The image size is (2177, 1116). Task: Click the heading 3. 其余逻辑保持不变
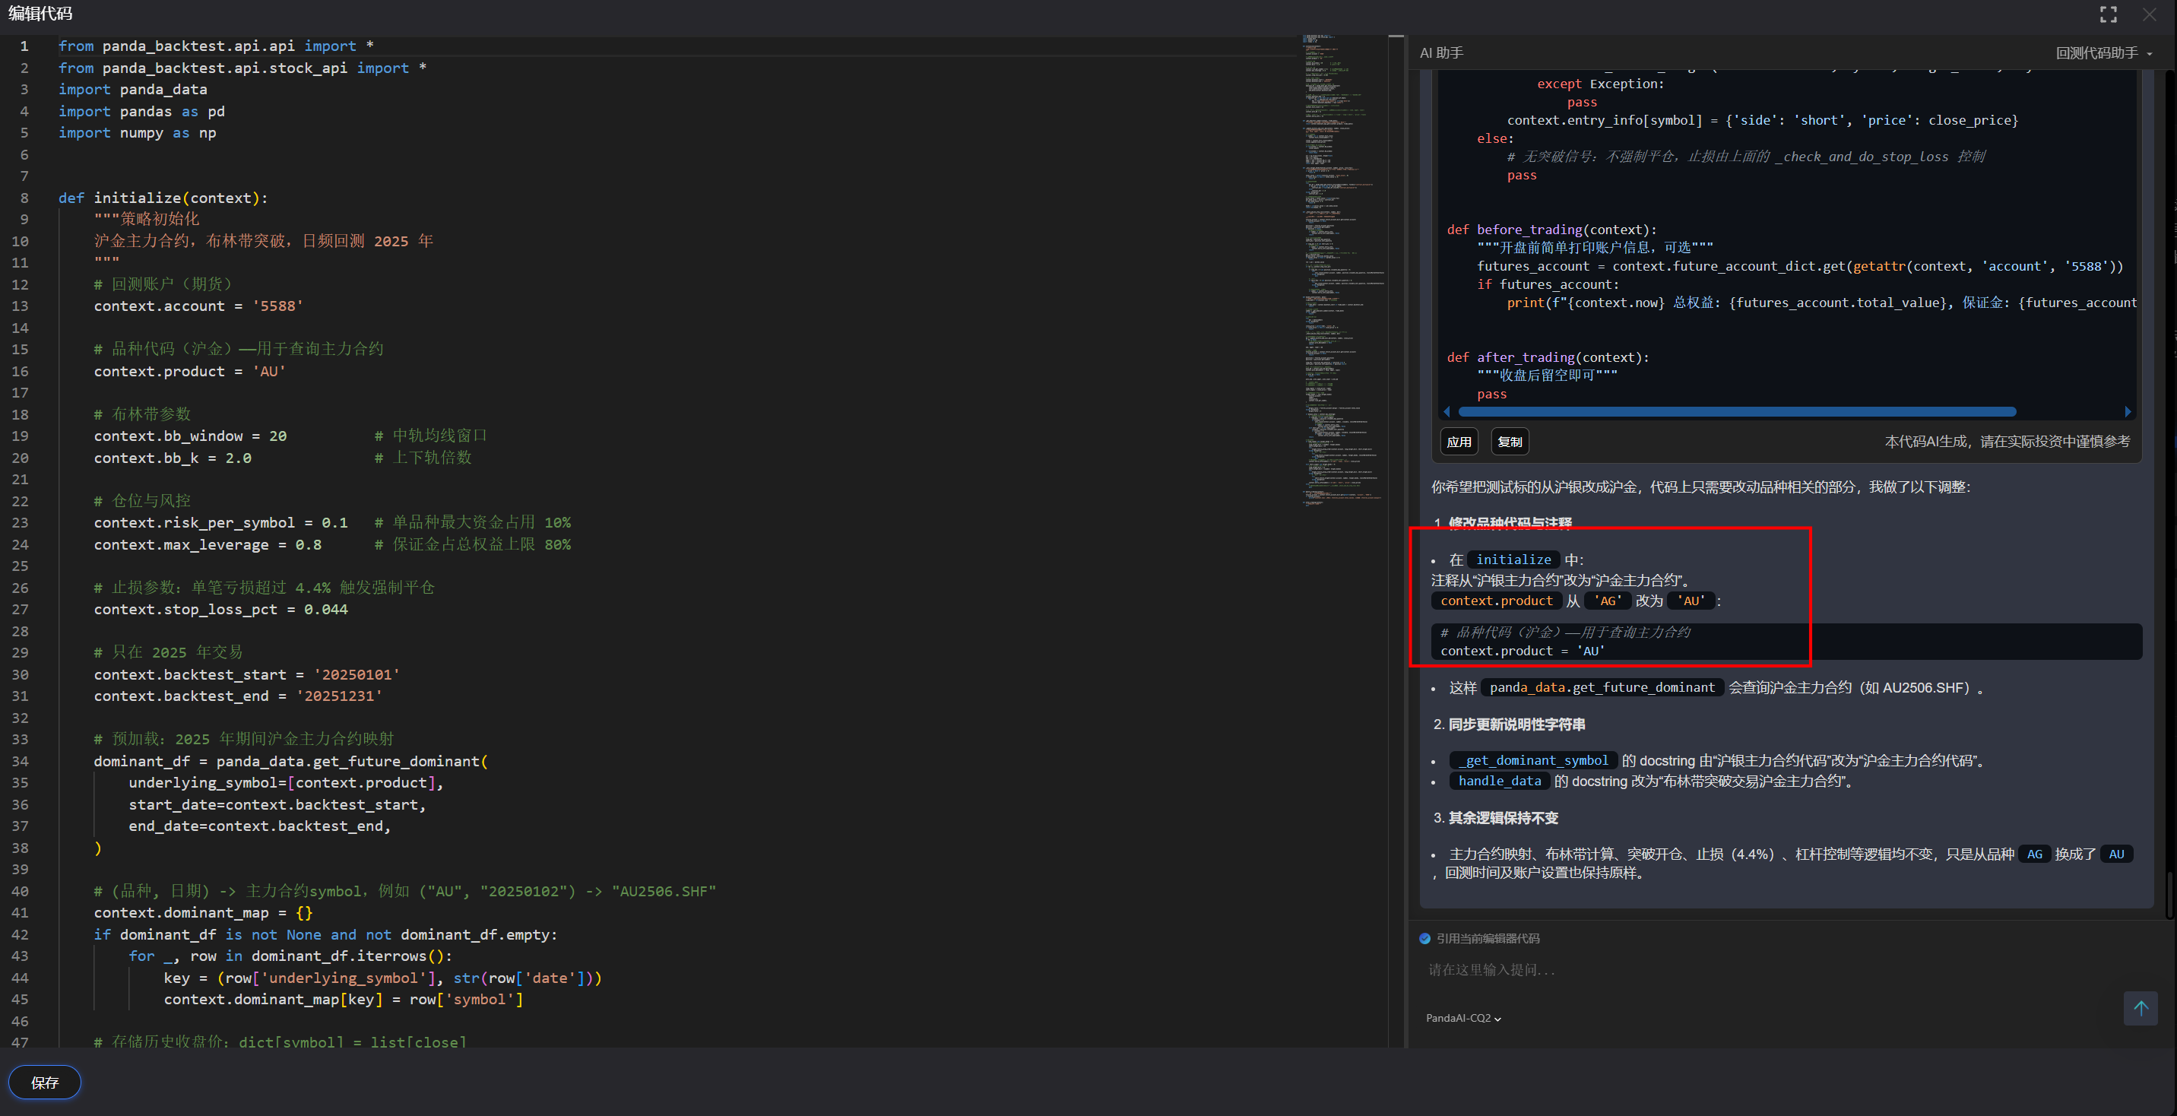click(1496, 819)
